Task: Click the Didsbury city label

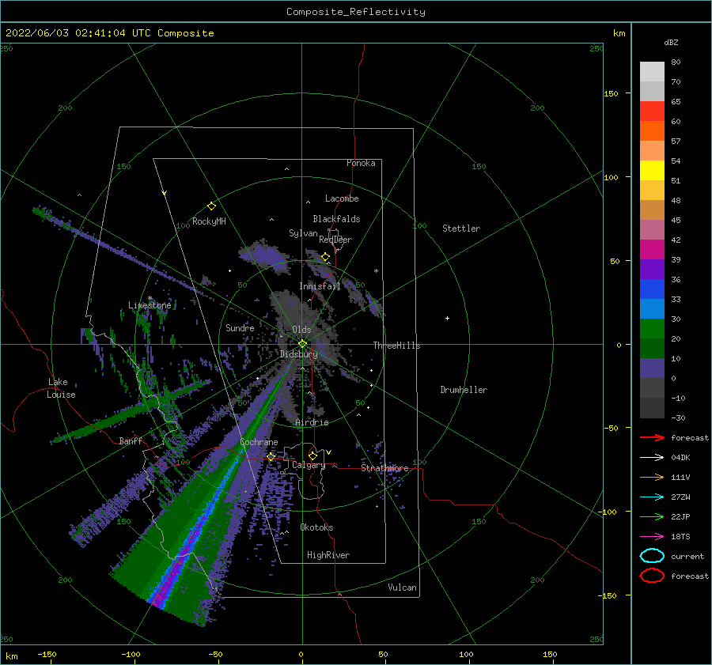Action: 298,354
